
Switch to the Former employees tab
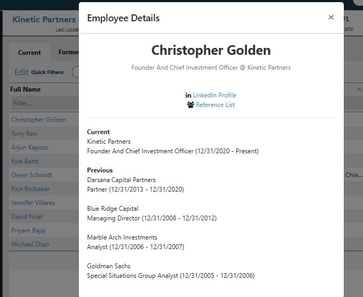(x=68, y=52)
